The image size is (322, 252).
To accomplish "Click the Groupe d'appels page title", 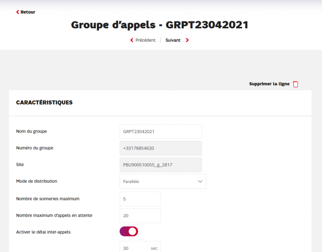I will 160,25.
